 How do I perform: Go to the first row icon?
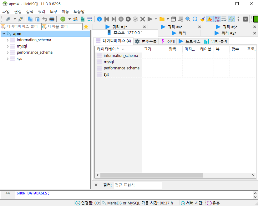[107, 19]
